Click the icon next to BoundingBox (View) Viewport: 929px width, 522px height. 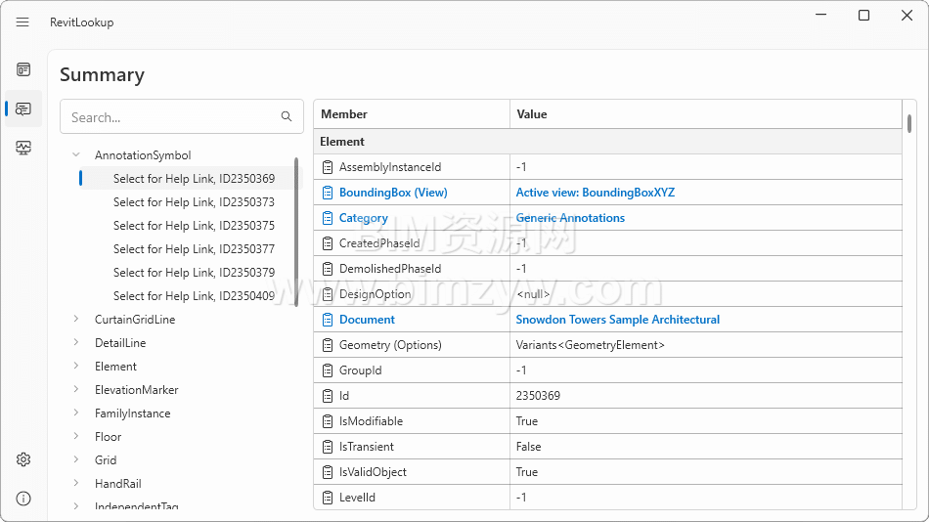(x=328, y=193)
